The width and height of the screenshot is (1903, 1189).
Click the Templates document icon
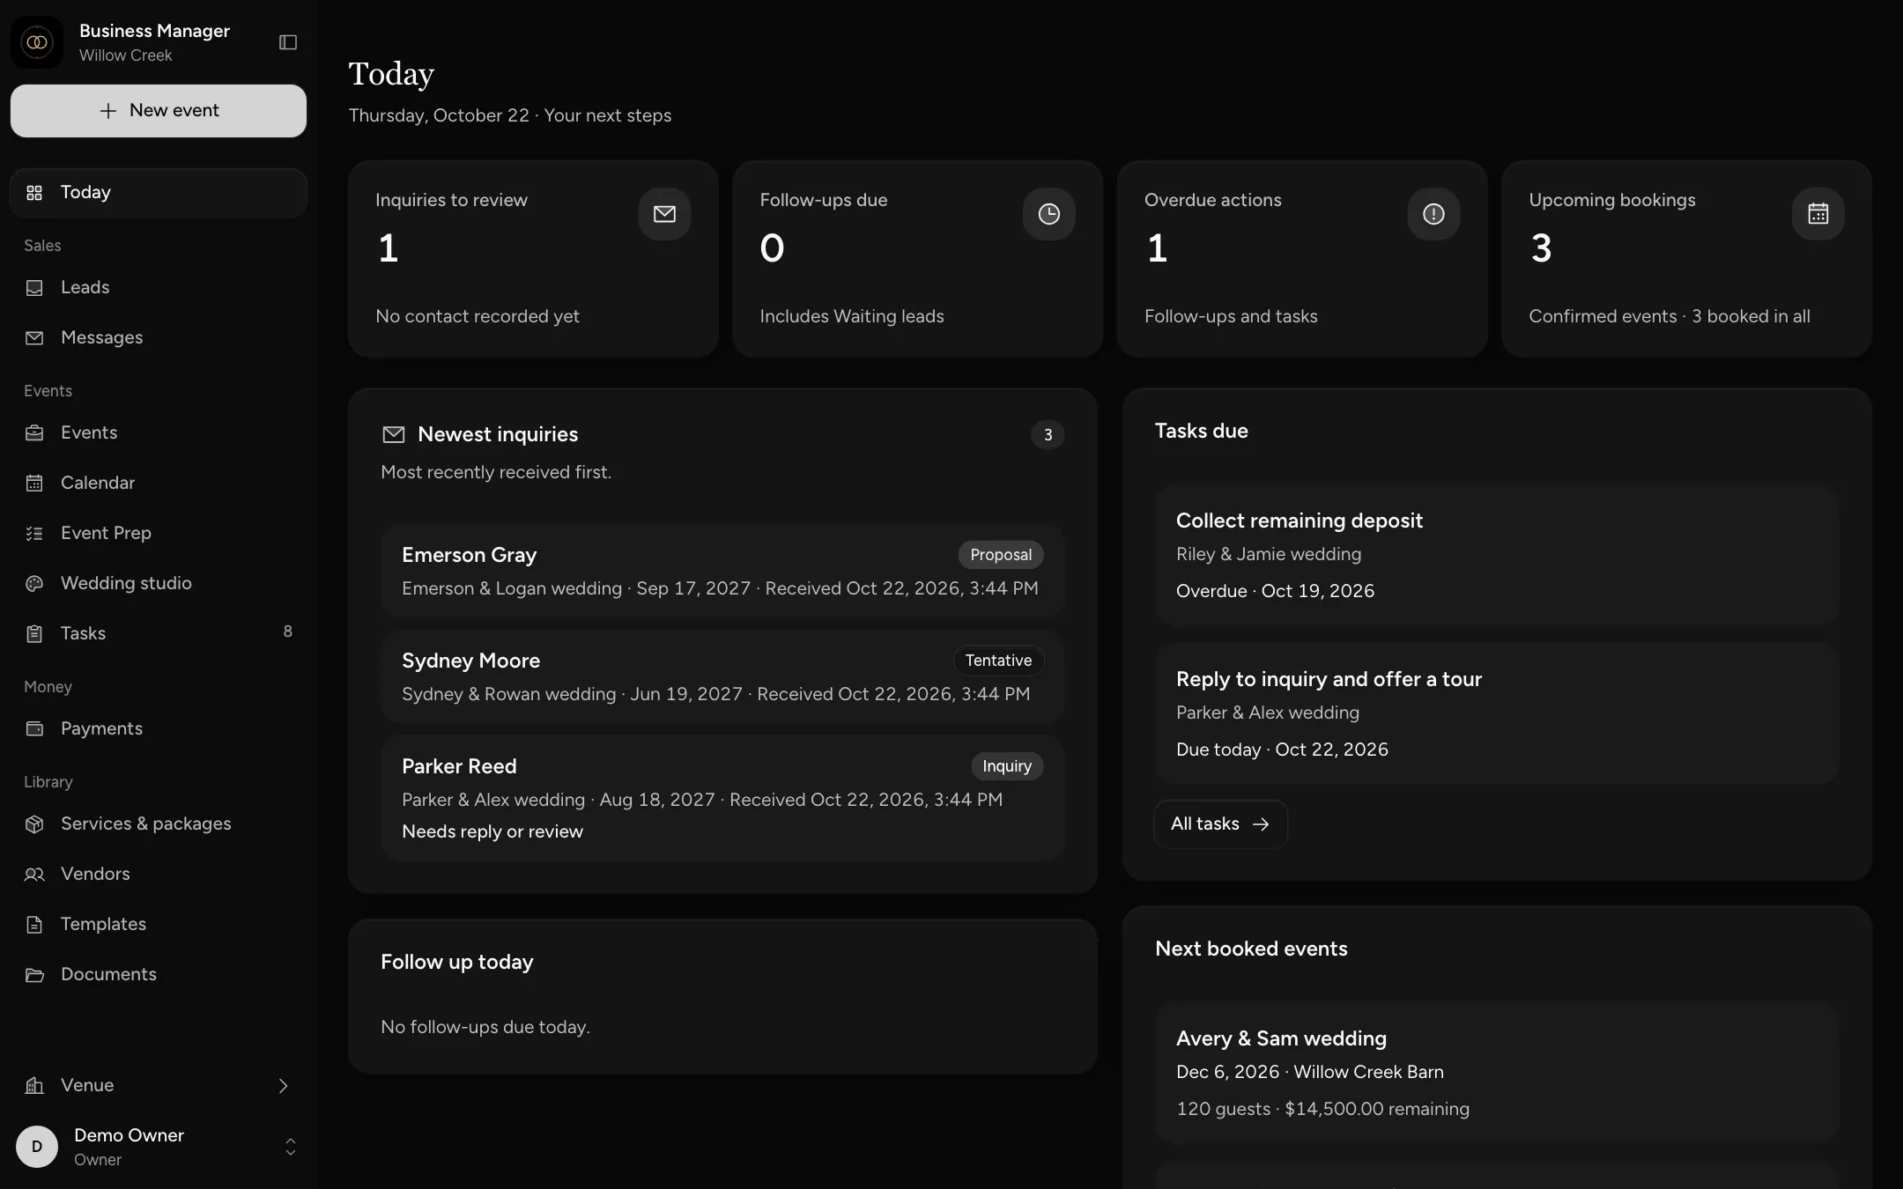(x=34, y=924)
